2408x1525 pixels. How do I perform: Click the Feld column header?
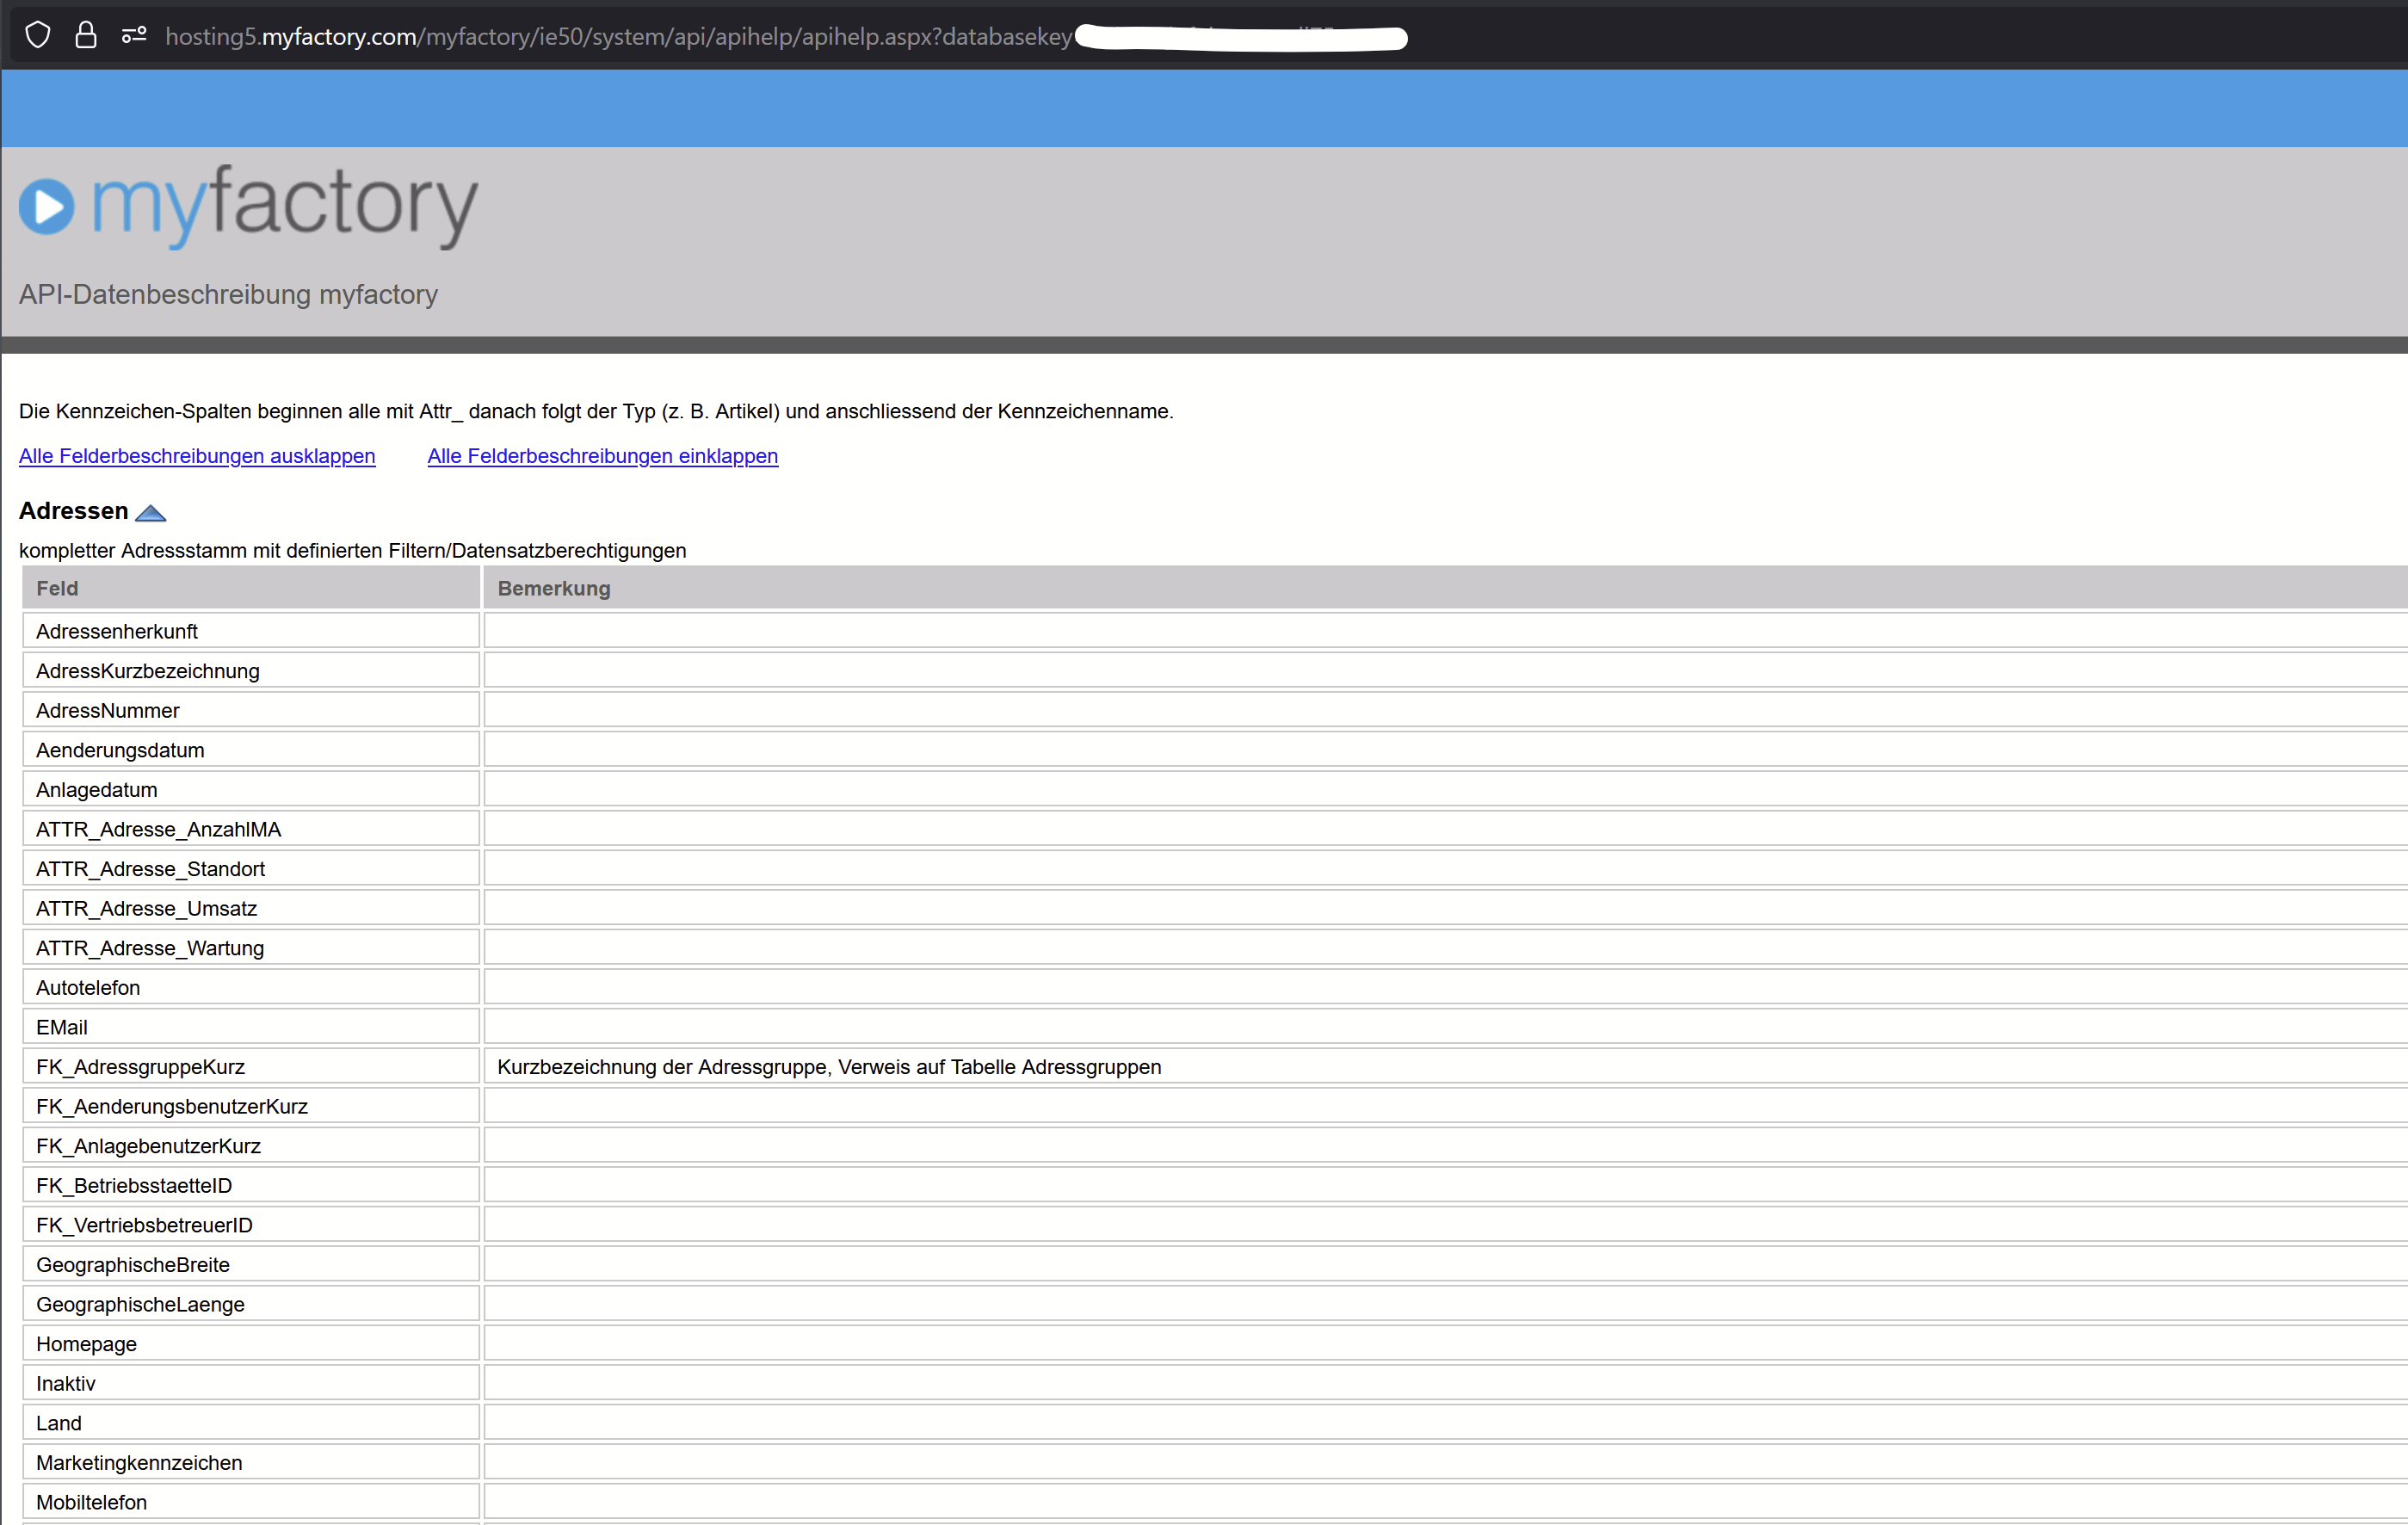pos(57,588)
